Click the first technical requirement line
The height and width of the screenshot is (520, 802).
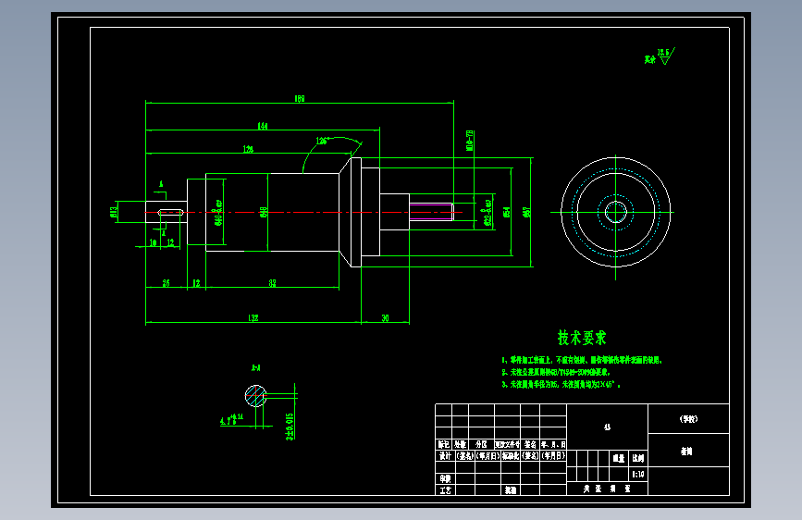[582, 360]
